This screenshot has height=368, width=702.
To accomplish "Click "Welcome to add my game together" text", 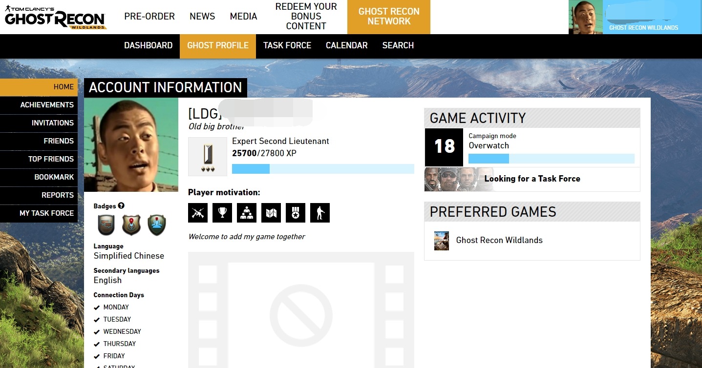I will coord(247,237).
